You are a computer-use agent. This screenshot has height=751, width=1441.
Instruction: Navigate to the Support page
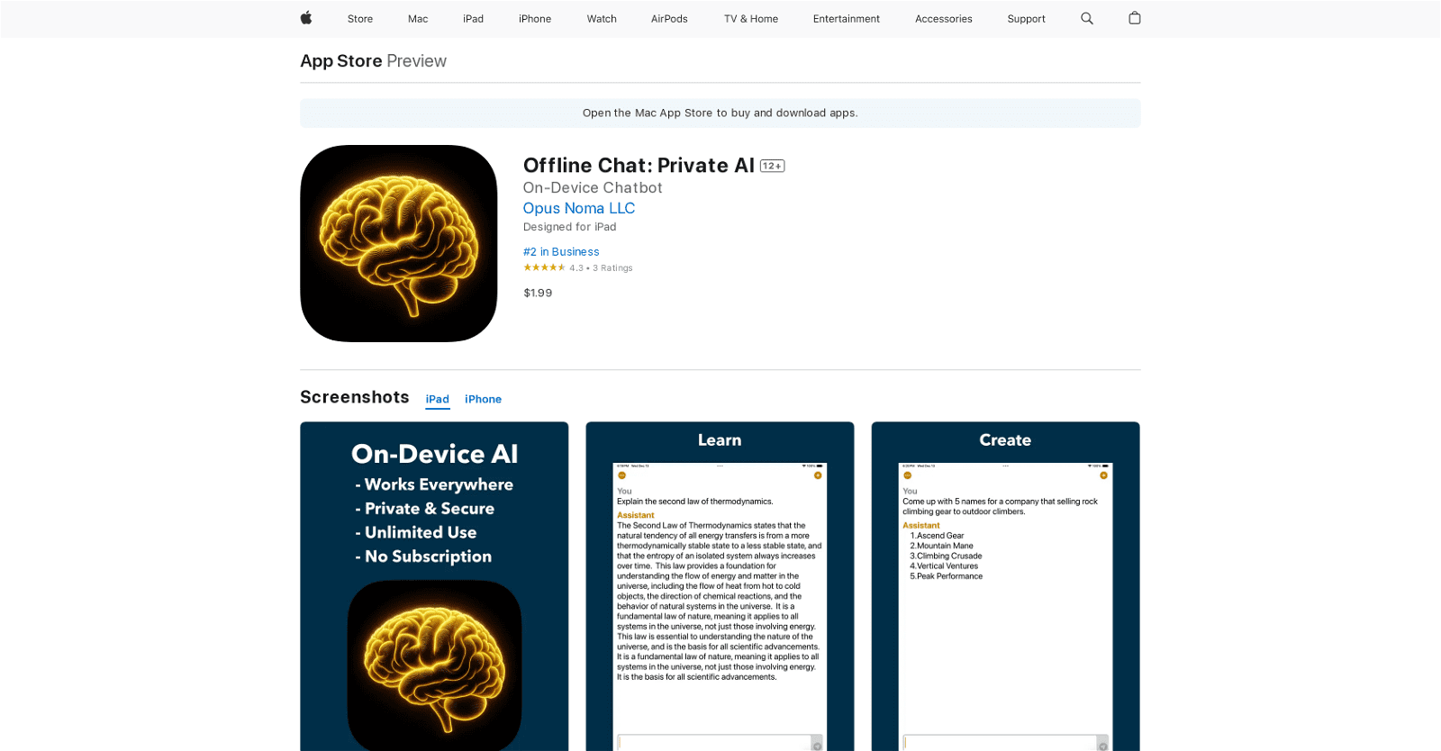point(1026,19)
